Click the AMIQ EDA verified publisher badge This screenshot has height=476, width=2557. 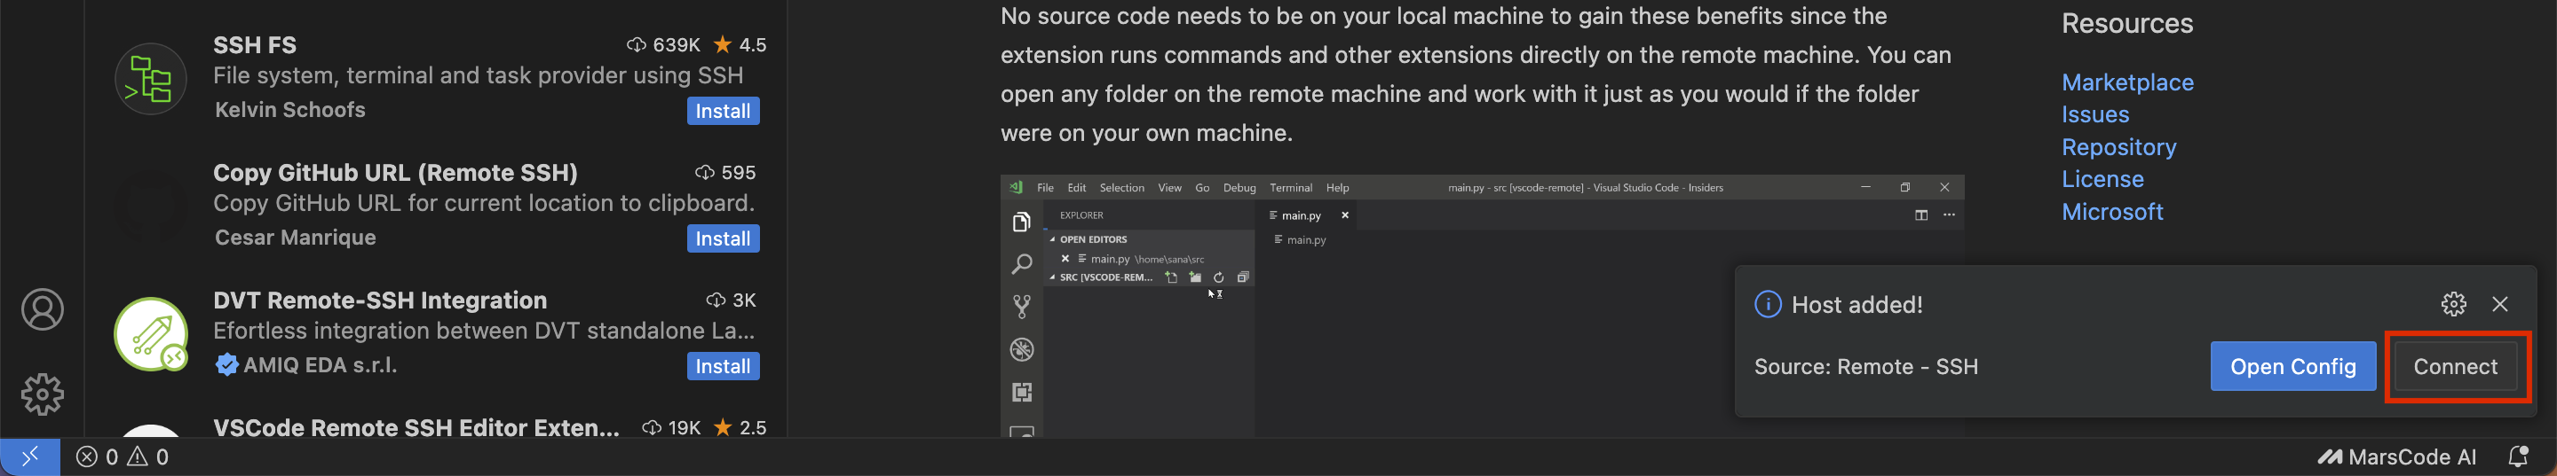(x=226, y=365)
